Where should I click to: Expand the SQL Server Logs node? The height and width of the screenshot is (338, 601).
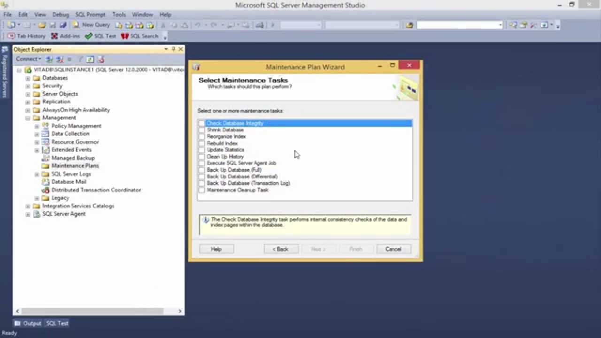click(37, 174)
